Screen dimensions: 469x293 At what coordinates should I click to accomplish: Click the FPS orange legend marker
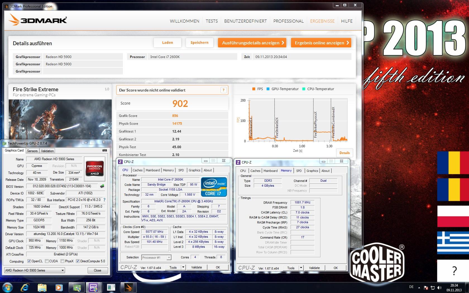tap(254, 89)
